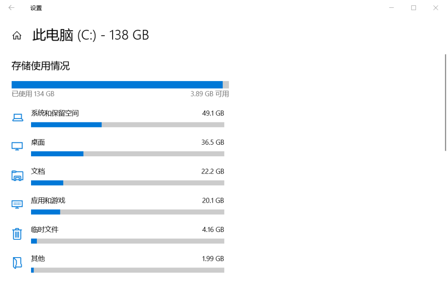Go back with the arrow icon
The height and width of the screenshot is (282, 447).
coord(12,8)
